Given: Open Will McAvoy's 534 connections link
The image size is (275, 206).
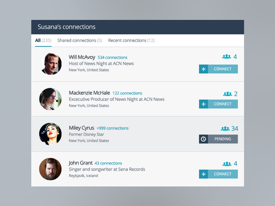Looking at the screenshot, I should [112, 57].
